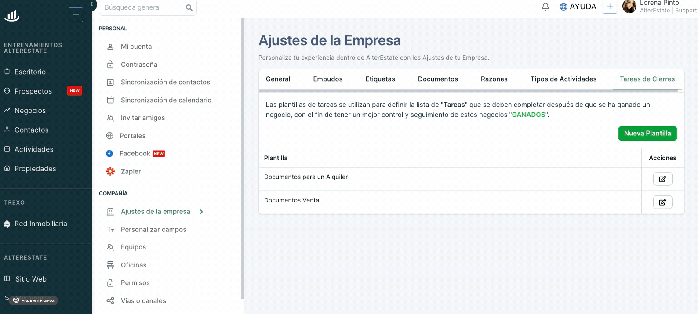Image resolution: width=698 pixels, height=314 pixels.
Task: Open the top bar plus quick-add button
Action: click(x=609, y=7)
